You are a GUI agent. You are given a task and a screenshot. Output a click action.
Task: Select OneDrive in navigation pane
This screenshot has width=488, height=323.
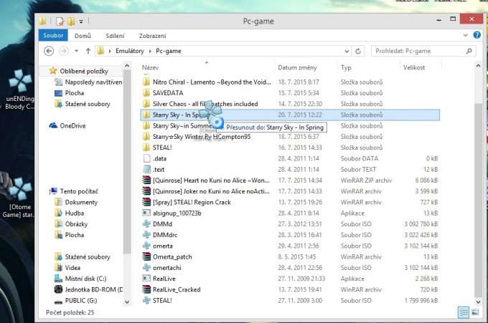tap(67, 125)
